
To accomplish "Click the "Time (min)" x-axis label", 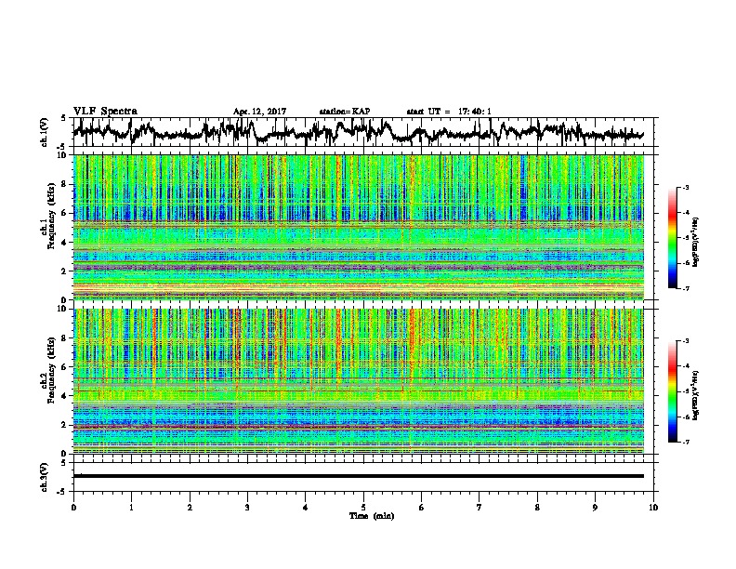I will coord(372,516).
